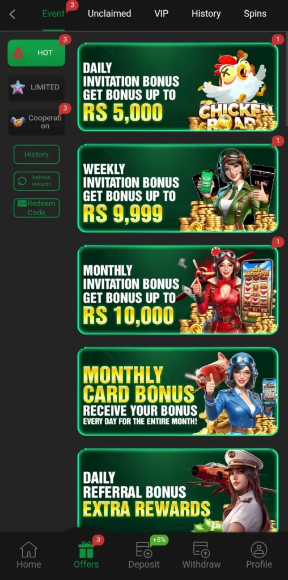Open the Daily Invitation Bonus banner

[x=177, y=87]
